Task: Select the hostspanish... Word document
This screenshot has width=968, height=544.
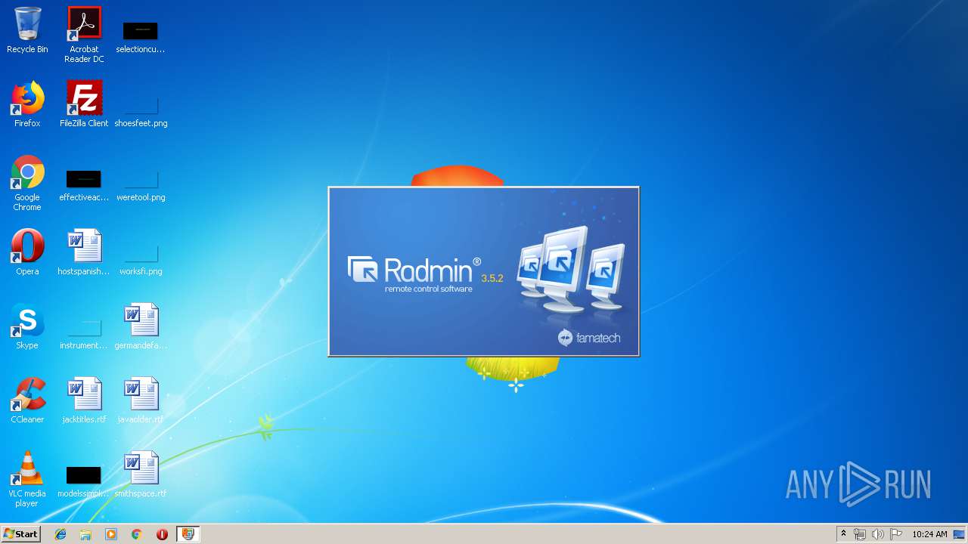Action: click(84, 252)
